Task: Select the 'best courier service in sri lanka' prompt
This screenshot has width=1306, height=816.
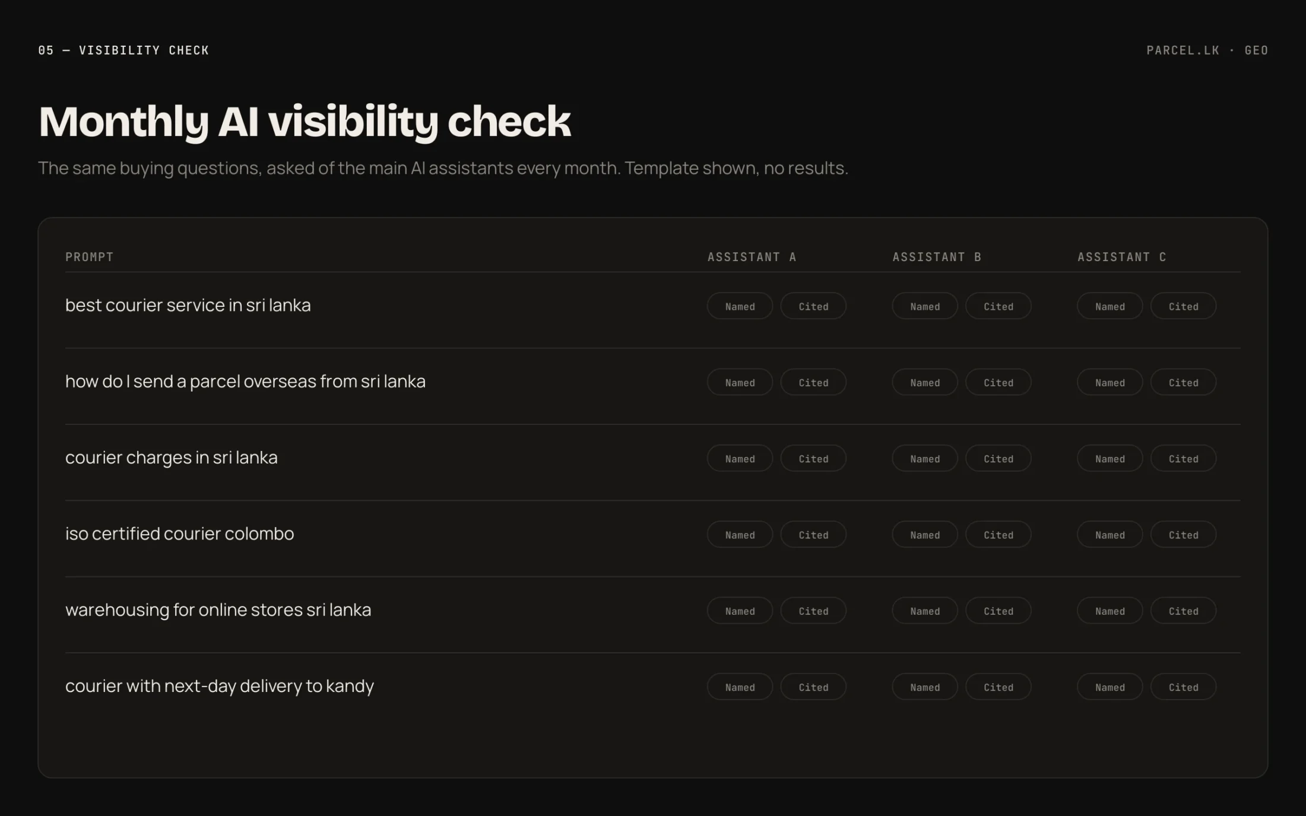Action: click(188, 305)
